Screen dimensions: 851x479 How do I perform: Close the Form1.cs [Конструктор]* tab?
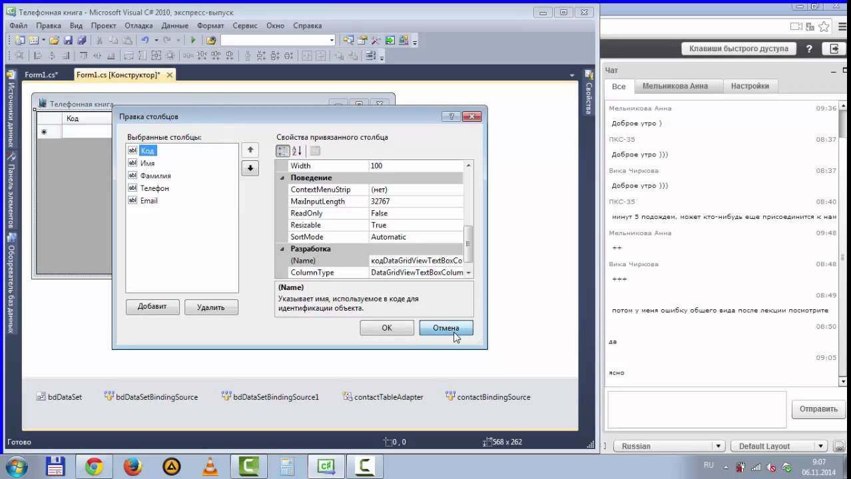[x=169, y=75]
